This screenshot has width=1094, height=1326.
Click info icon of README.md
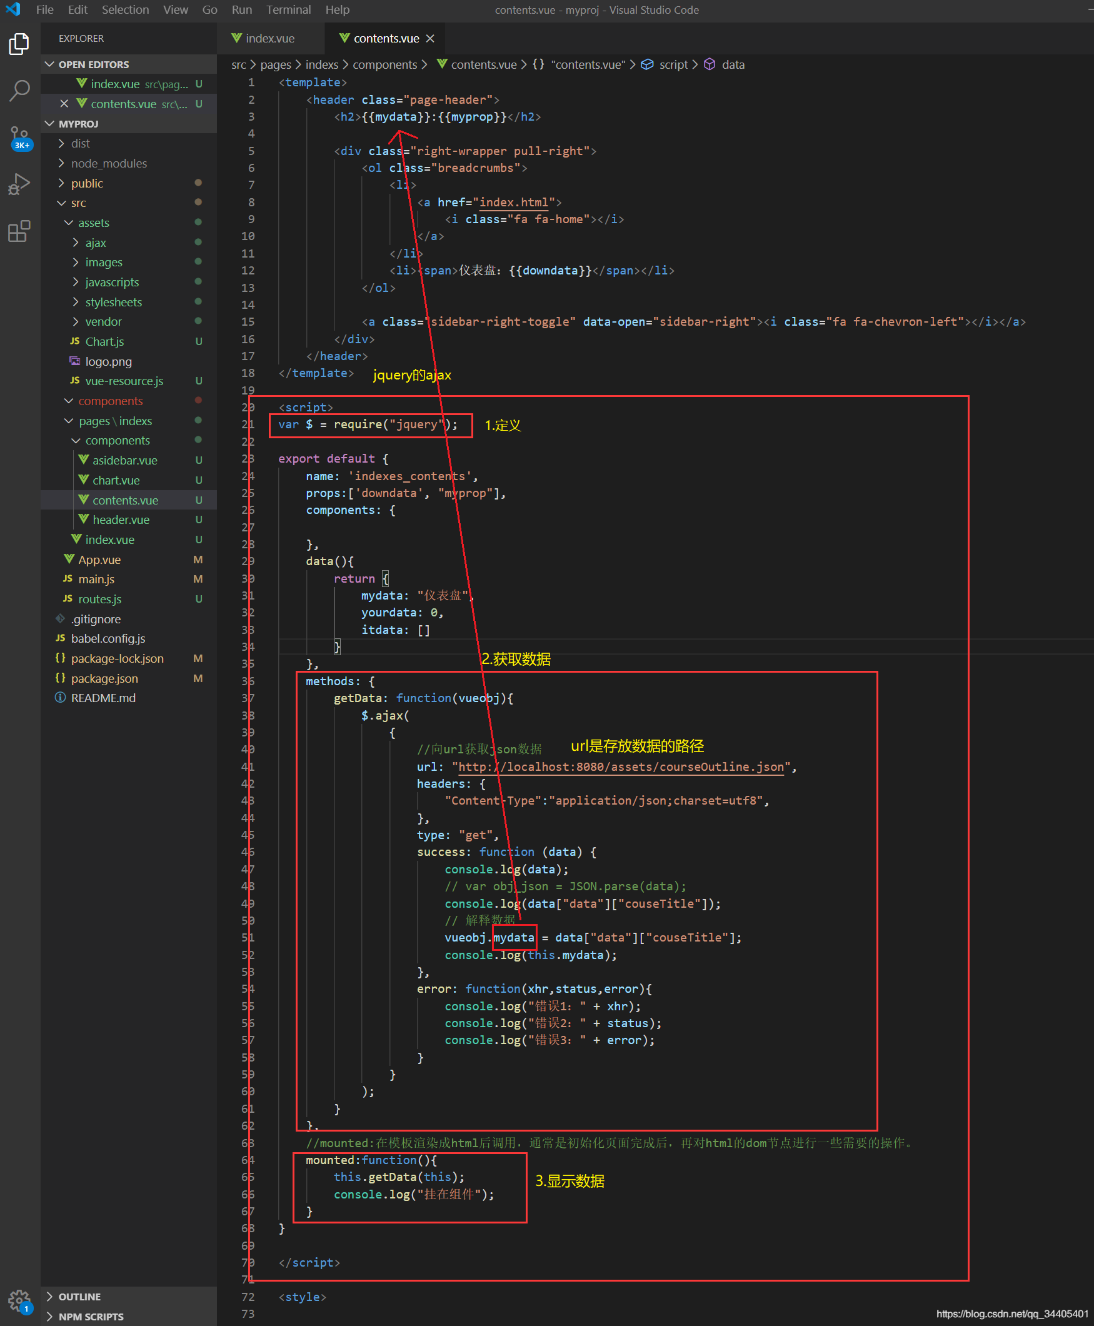(x=61, y=698)
